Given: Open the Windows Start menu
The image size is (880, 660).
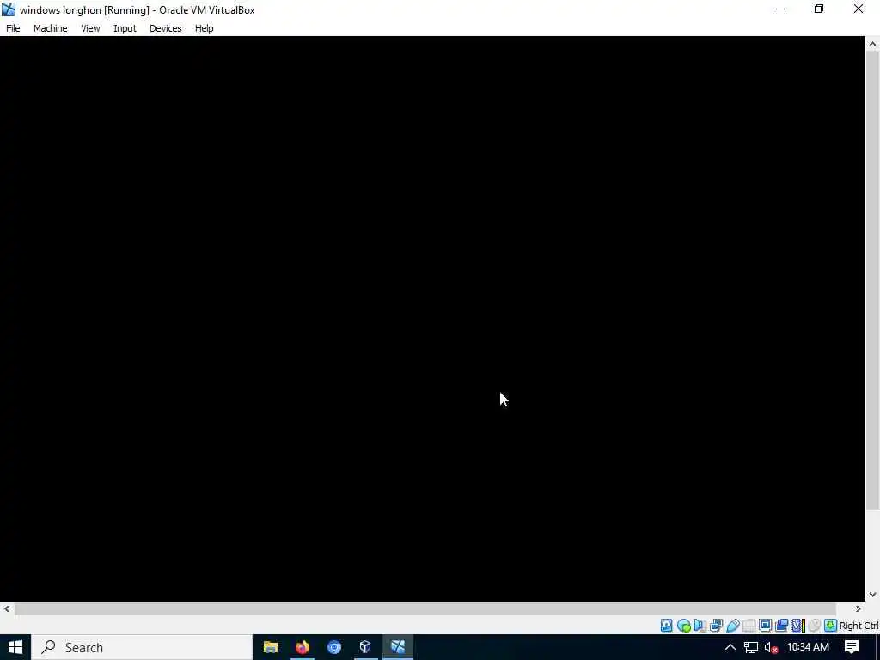Looking at the screenshot, I should (15, 648).
